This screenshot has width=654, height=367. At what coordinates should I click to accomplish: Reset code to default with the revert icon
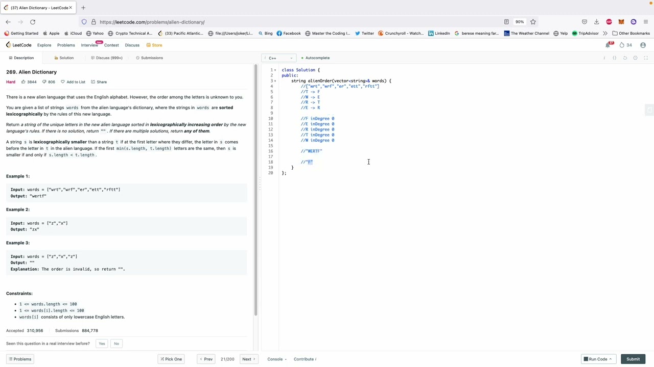point(625,58)
